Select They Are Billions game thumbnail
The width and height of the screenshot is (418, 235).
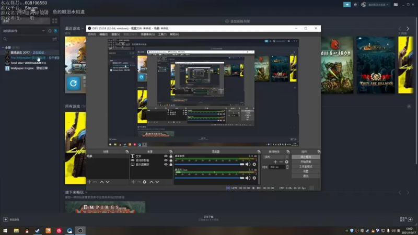pos(376,65)
